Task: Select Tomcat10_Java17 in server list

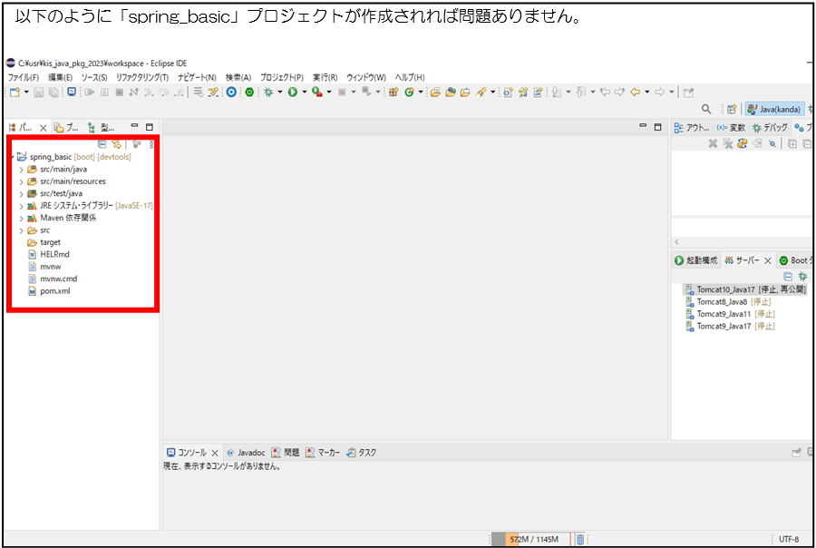Action: (750, 289)
